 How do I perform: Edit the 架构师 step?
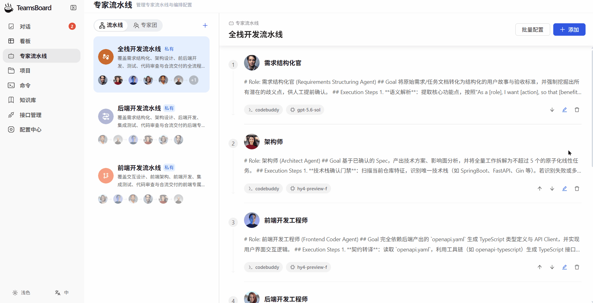[564, 188]
